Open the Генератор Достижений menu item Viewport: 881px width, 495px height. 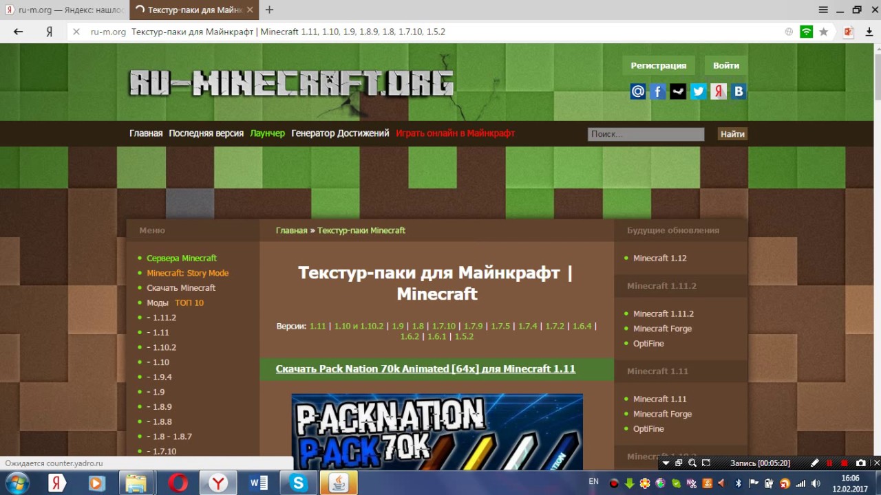tap(340, 133)
